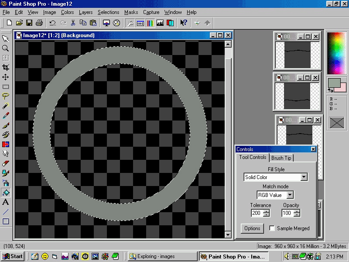Select the Magic Wand tool
This screenshot has width=349, height=262.
point(6,106)
